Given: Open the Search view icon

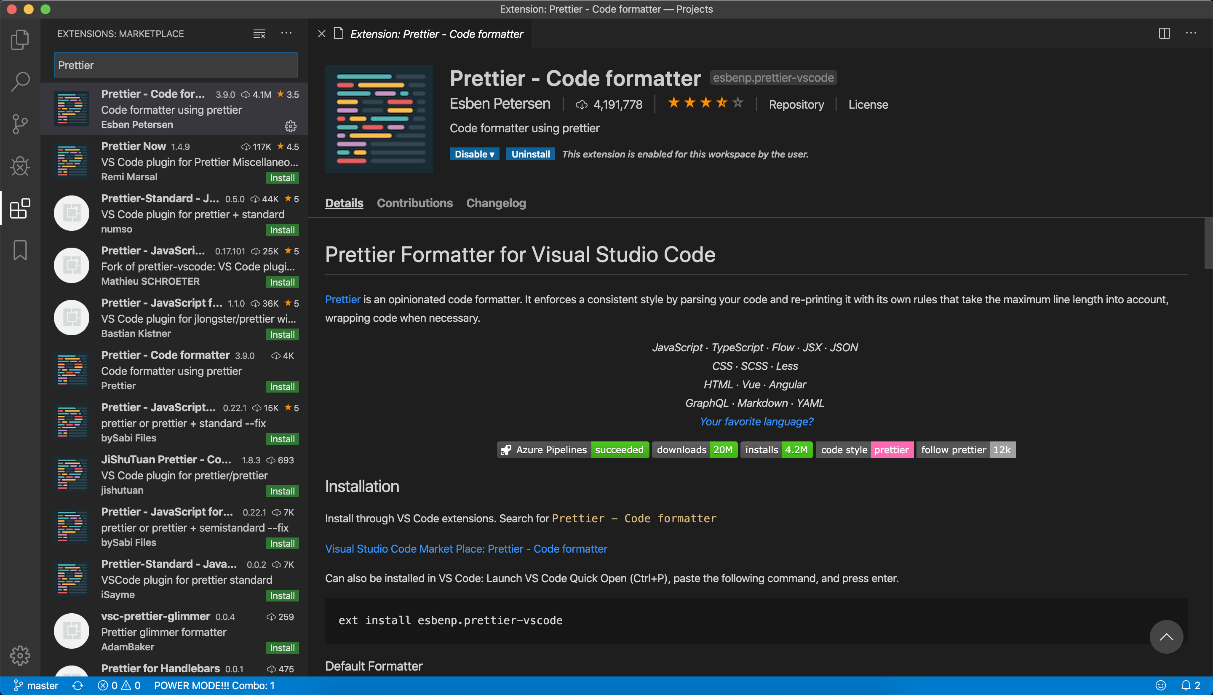Looking at the screenshot, I should click(19, 82).
